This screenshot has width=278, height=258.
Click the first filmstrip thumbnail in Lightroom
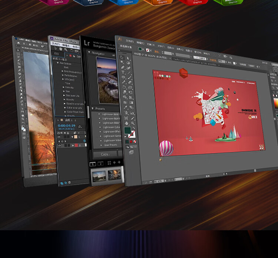(99, 176)
